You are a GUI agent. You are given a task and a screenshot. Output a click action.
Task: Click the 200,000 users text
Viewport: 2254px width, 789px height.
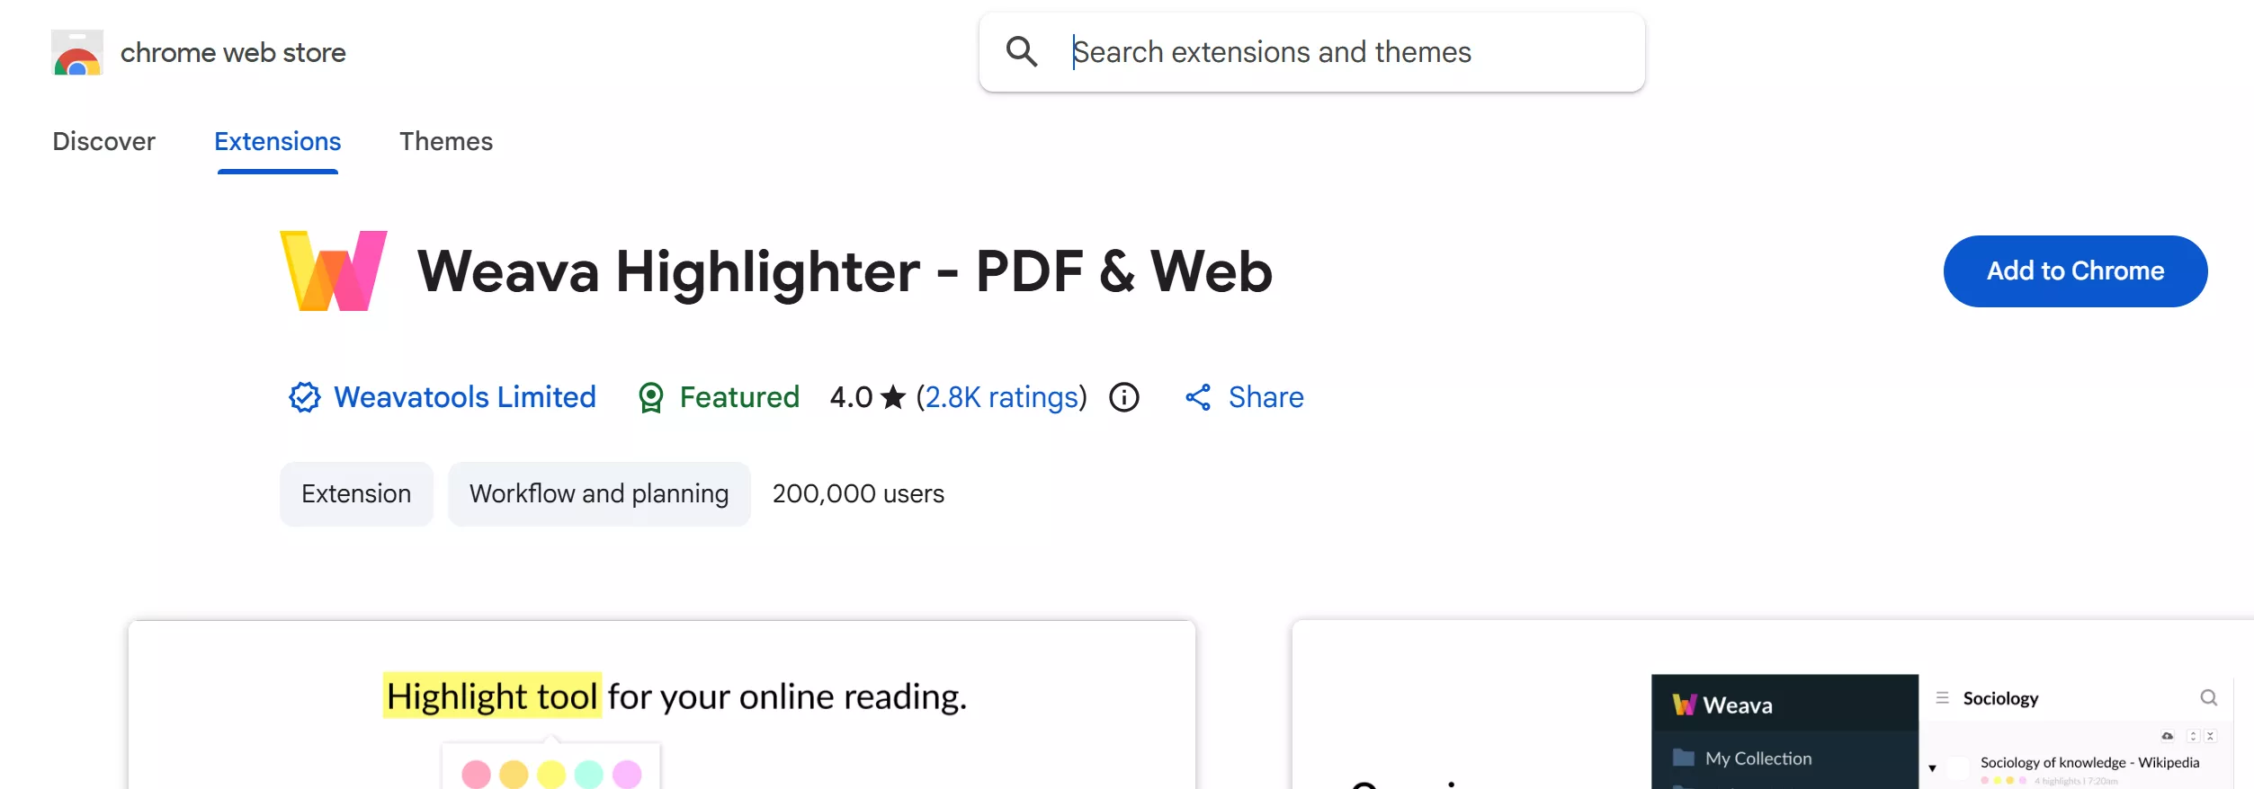[x=858, y=493]
